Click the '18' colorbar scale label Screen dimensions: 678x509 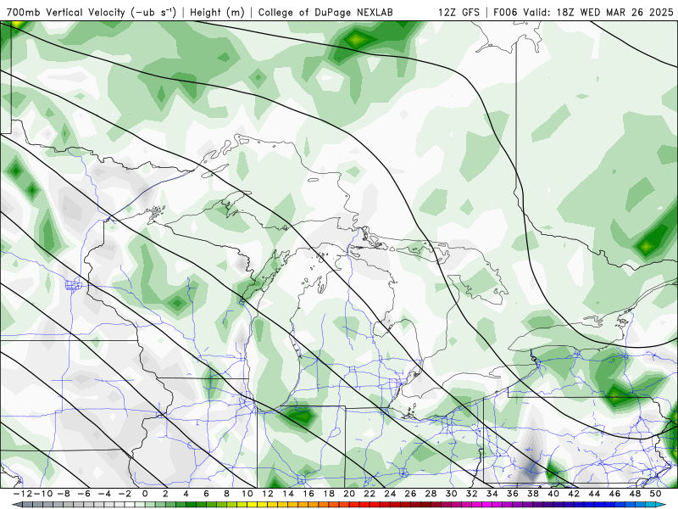(x=329, y=494)
